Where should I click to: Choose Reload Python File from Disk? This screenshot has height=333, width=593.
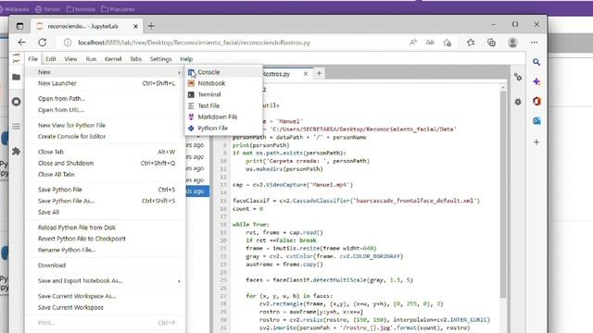tap(106, 228)
